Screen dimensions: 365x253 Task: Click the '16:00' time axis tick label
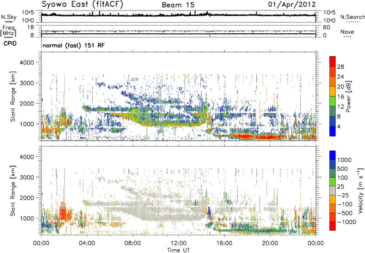tap(224, 243)
